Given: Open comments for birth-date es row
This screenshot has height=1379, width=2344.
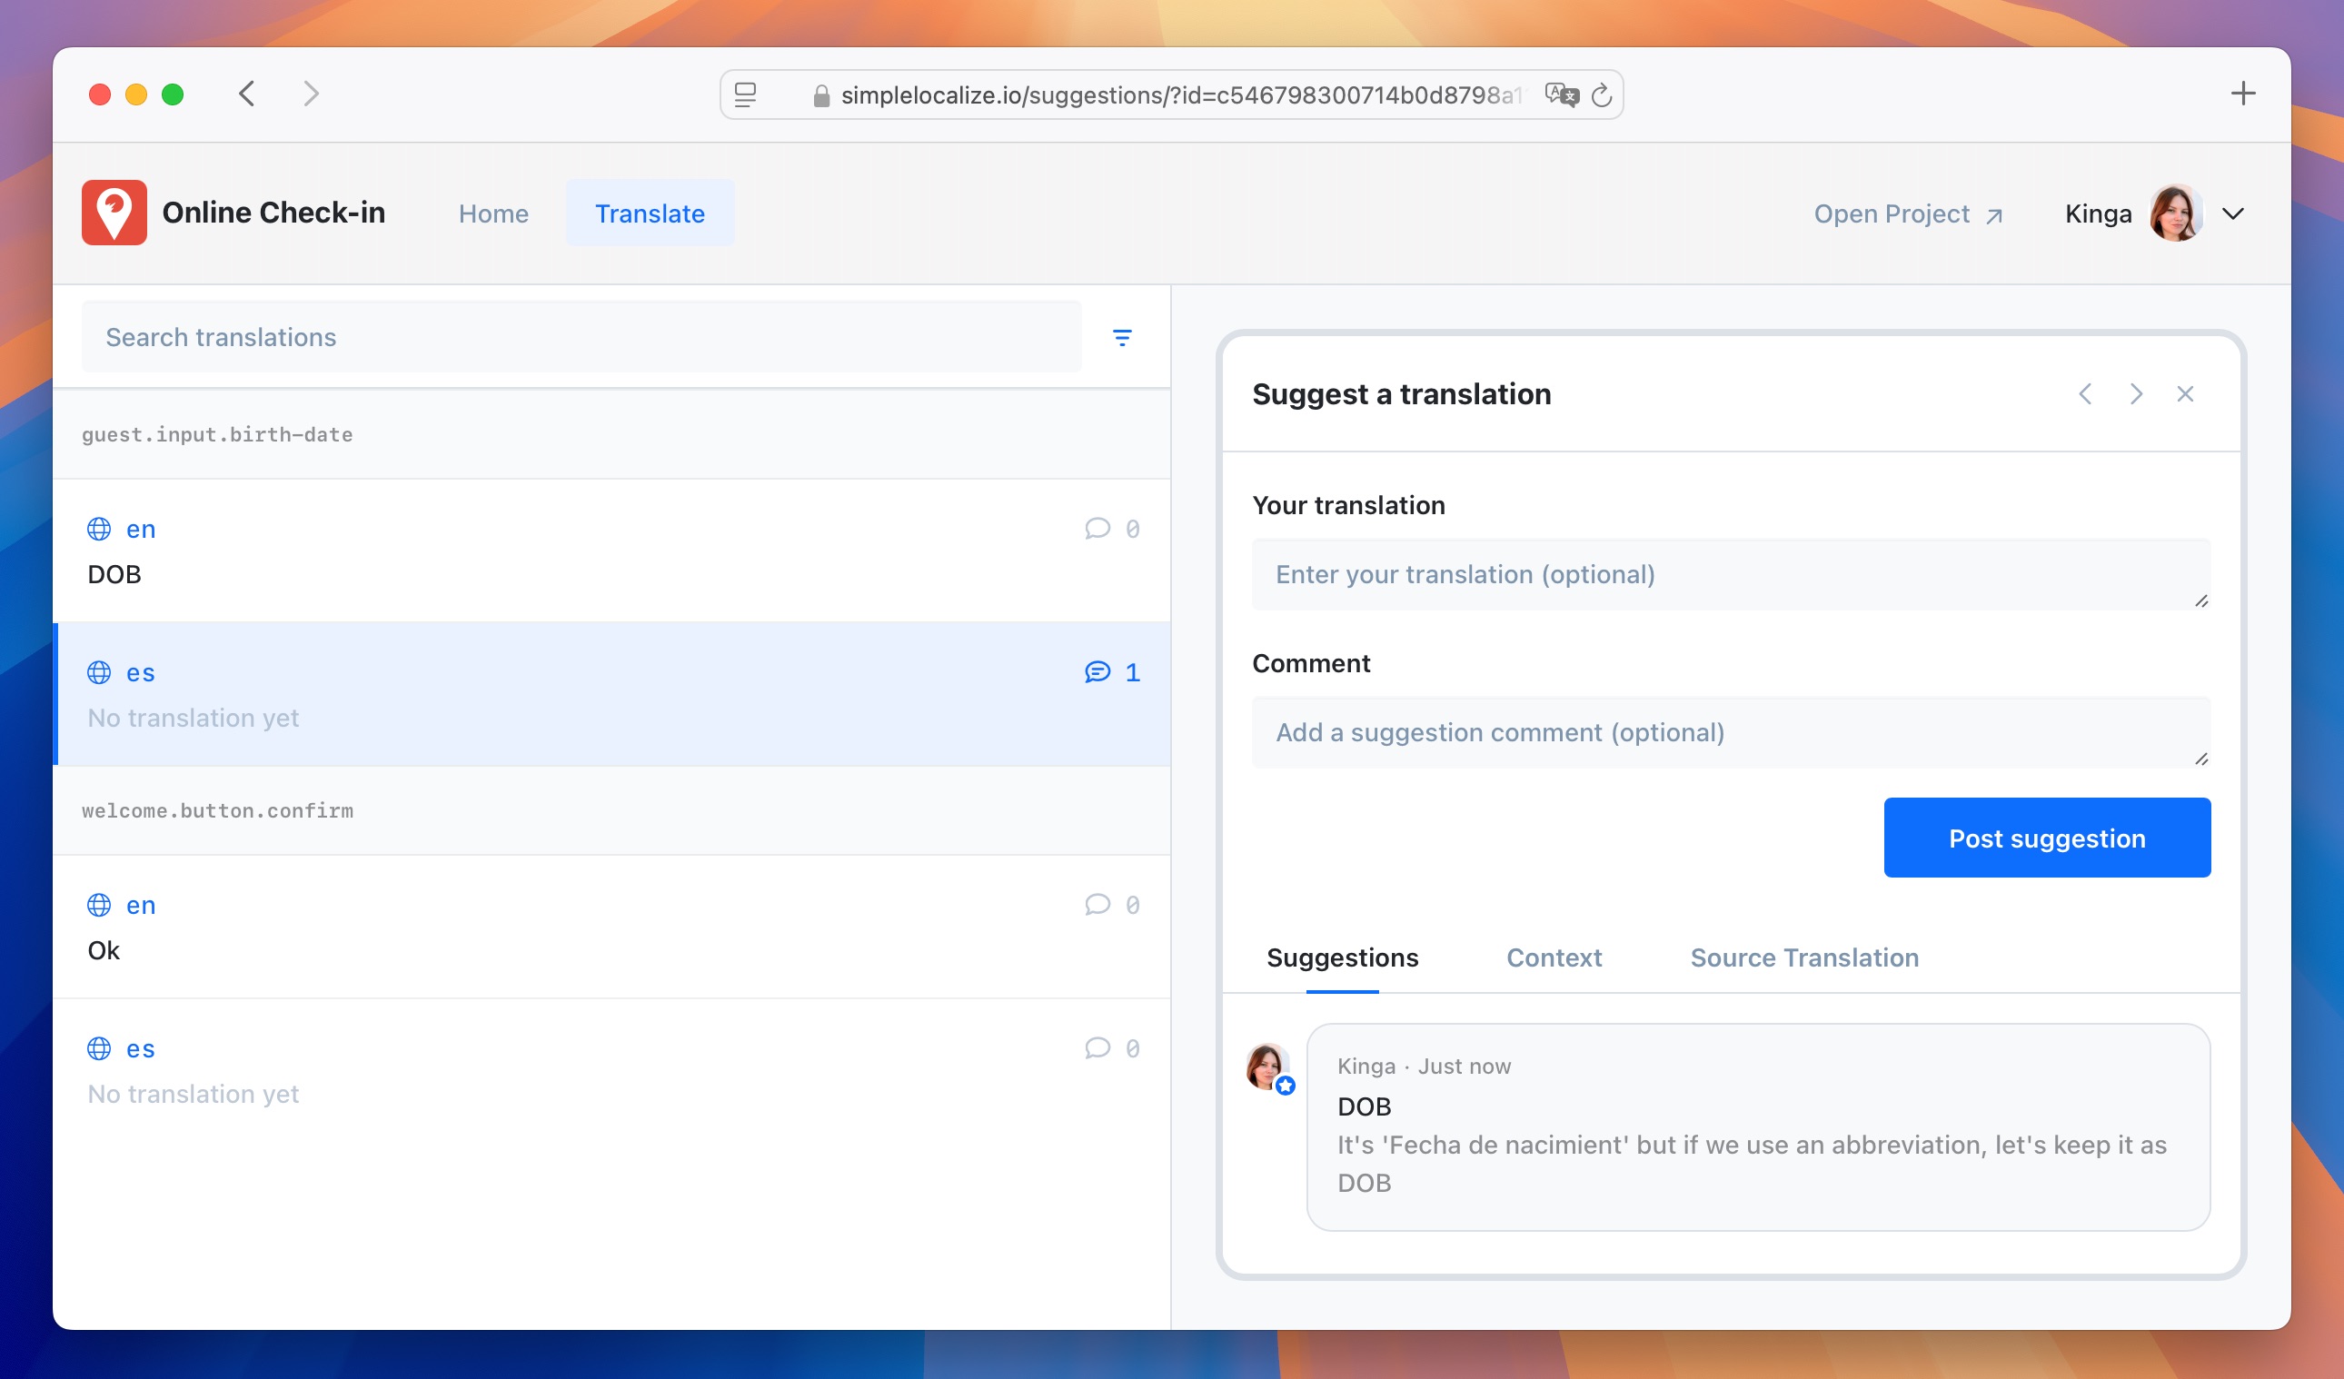Looking at the screenshot, I should (x=1098, y=672).
